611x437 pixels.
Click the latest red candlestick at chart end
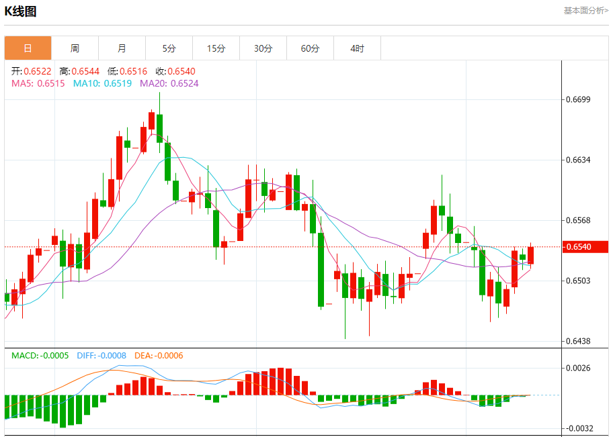coord(530,255)
